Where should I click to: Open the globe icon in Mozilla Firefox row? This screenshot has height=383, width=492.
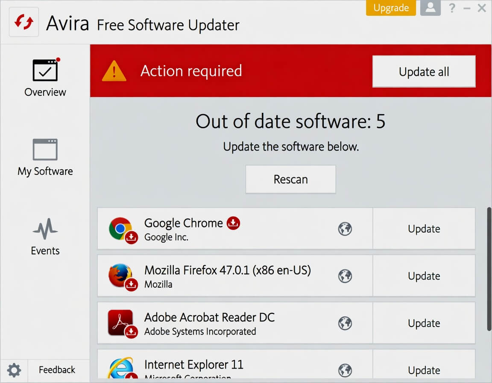coord(345,276)
